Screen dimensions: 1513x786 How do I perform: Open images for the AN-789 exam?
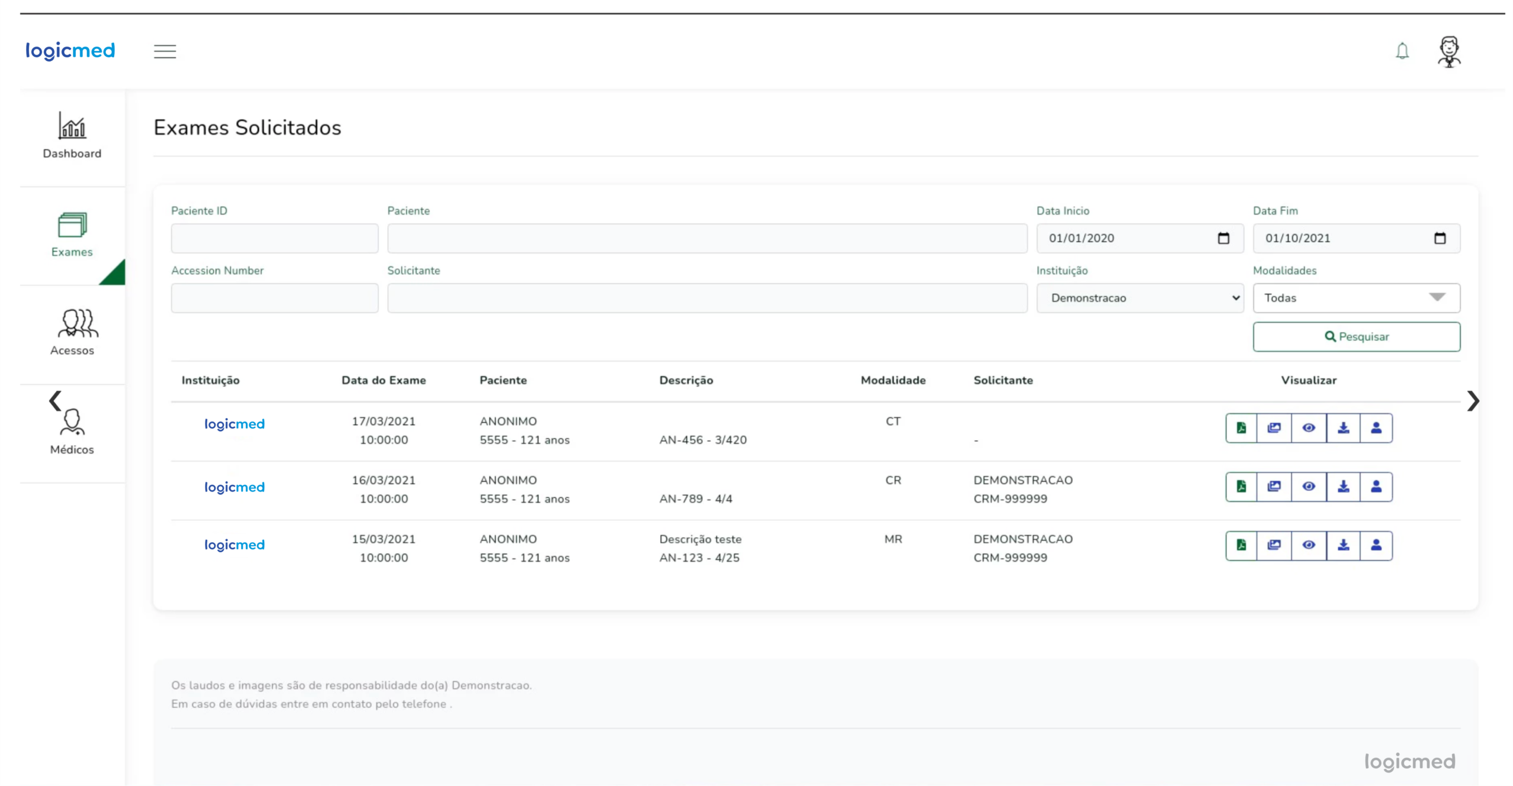click(1274, 487)
